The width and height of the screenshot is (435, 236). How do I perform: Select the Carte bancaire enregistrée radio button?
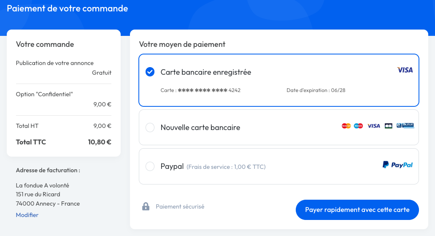pos(150,72)
